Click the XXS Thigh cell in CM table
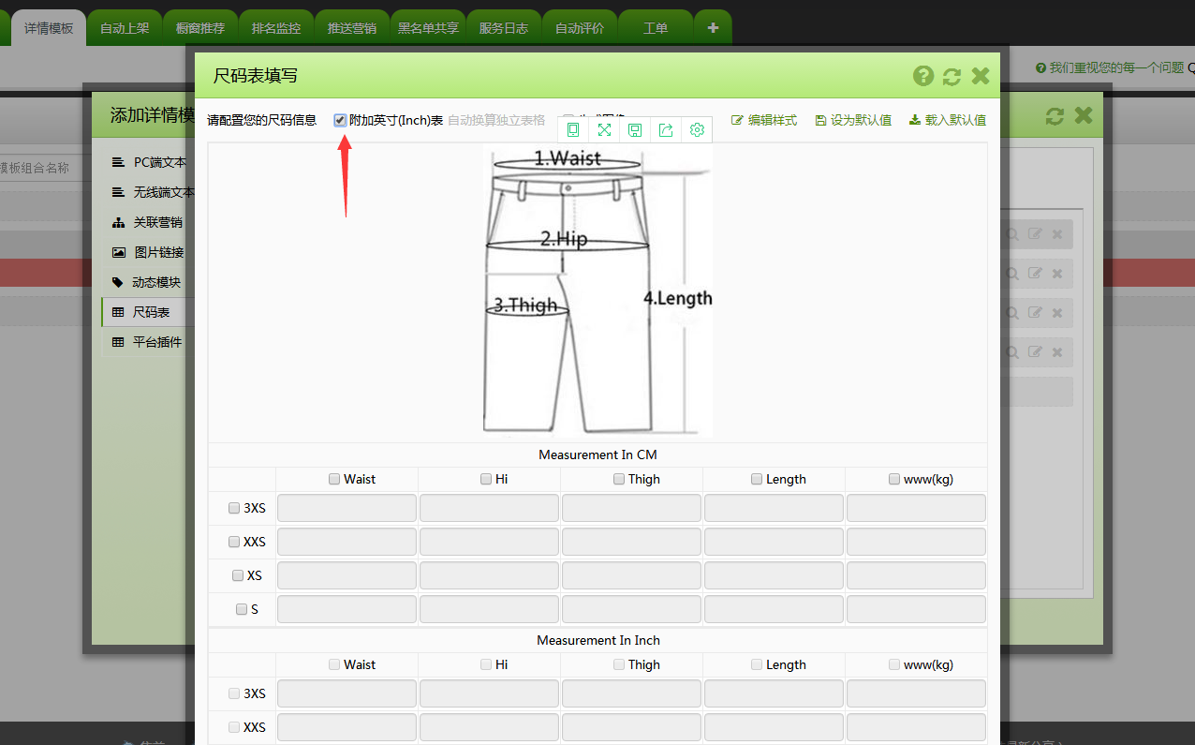The width and height of the screenshot is (1195, 745). (x=631, y=542)
